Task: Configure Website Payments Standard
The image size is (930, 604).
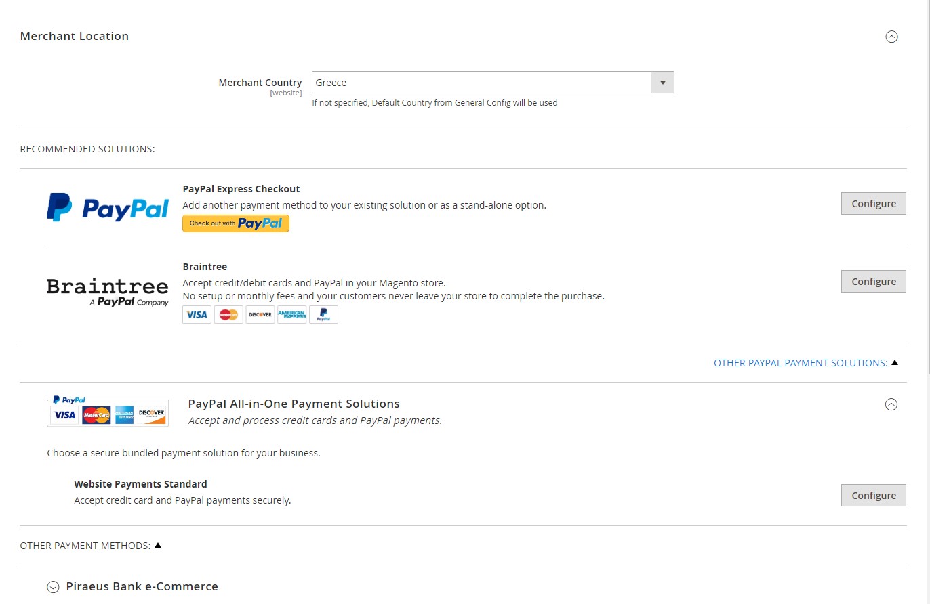Action: click(x=873, y=495)
